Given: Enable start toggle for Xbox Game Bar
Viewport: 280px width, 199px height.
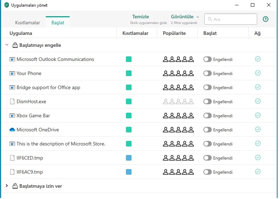Looking at the screenshot, I should (x=208, y=116).
